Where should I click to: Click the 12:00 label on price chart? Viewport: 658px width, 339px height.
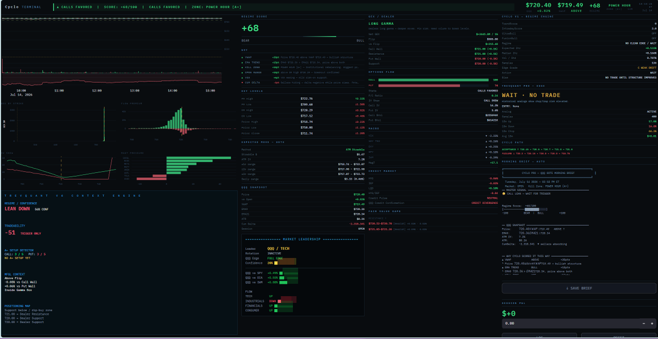[x=97, y=90]
